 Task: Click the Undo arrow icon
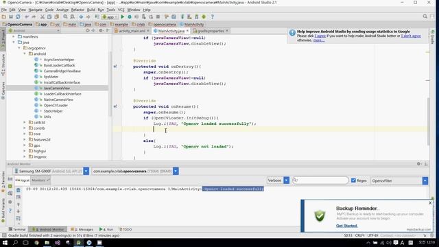(27, 16)
